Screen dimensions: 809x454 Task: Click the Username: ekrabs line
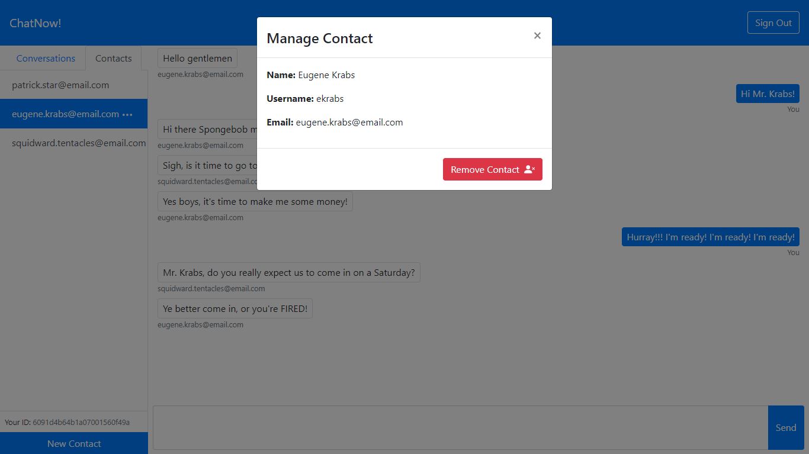305,99
